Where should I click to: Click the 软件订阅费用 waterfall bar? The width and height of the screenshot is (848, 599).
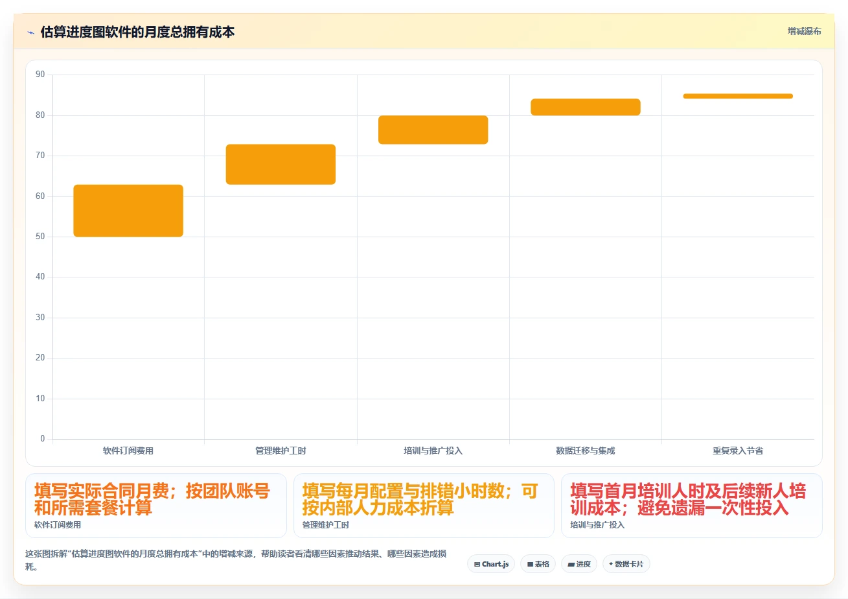click(128, 211)
